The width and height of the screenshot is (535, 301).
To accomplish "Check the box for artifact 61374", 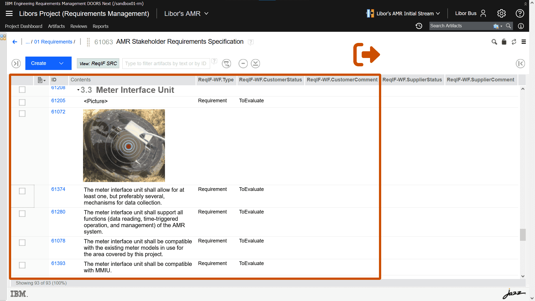I will (x=22, y=191).
